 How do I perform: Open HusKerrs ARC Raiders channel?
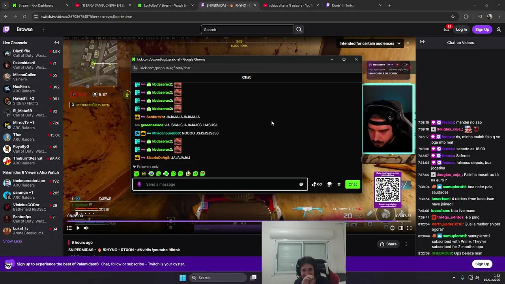pos(32,89)
